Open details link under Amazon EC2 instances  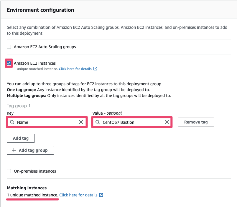(75, 69)
